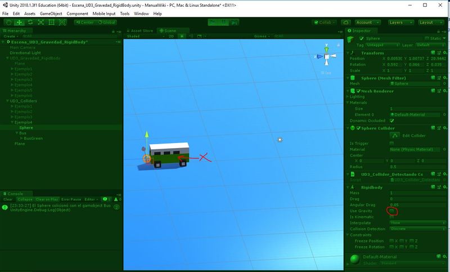Screen dimensions: 450x272
Task: Open the Assets menu
Action: point(30,14)
